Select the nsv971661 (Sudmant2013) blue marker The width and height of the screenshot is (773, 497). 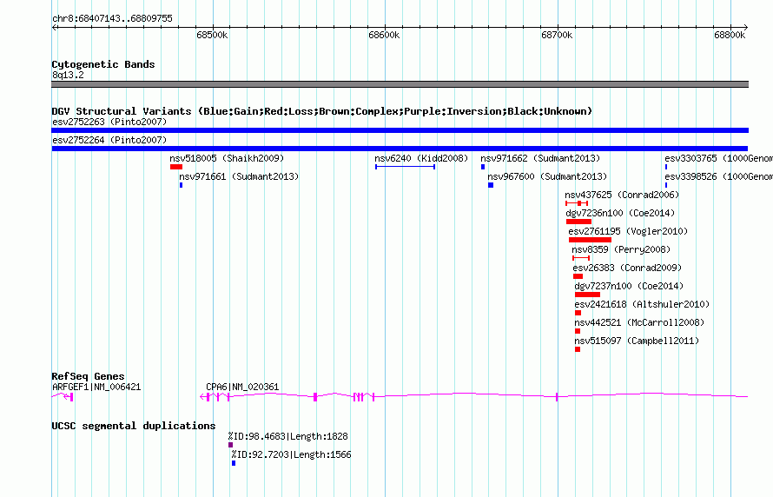coord(181,185)
